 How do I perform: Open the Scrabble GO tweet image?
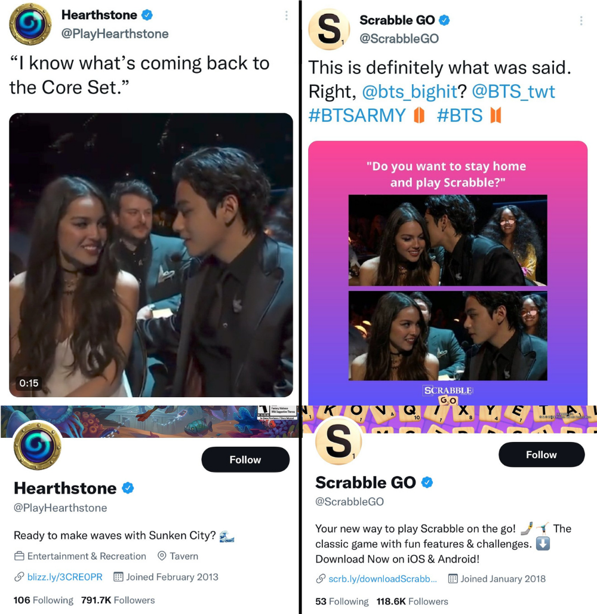click(448, 273)
